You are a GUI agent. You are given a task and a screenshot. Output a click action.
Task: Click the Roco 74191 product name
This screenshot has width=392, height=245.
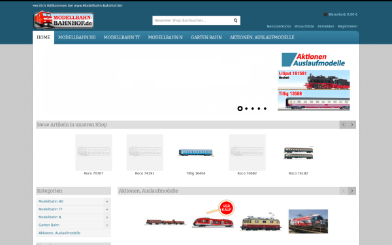click(145, 173)
